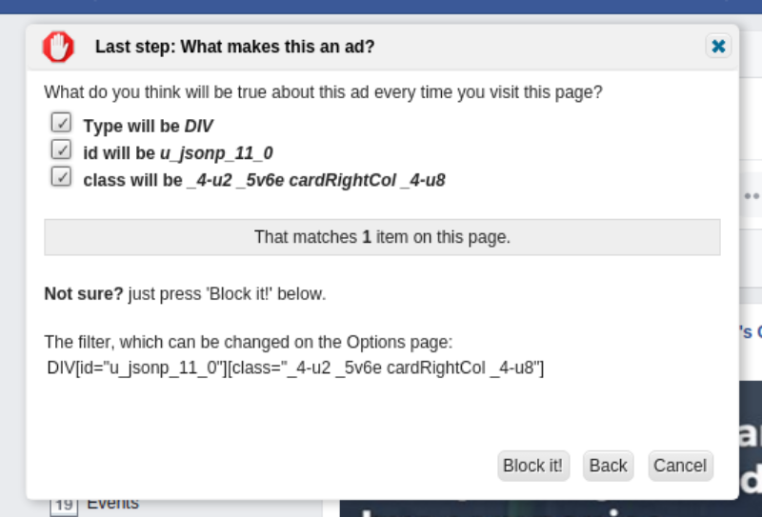Click the 'That matches 1 item' status bar
762x517 pixels.
[x=382, y=237]
